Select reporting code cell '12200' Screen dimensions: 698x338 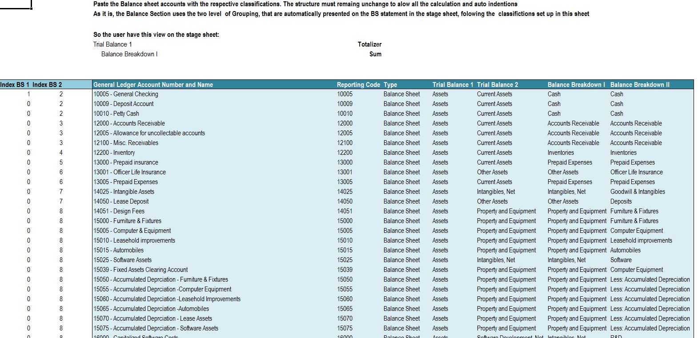pos(345,153)
